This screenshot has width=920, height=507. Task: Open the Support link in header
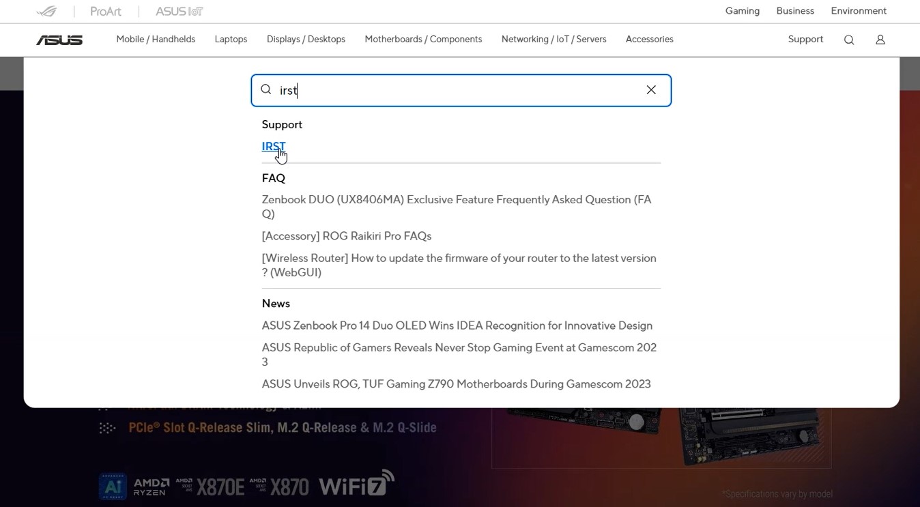coord(805,40)
